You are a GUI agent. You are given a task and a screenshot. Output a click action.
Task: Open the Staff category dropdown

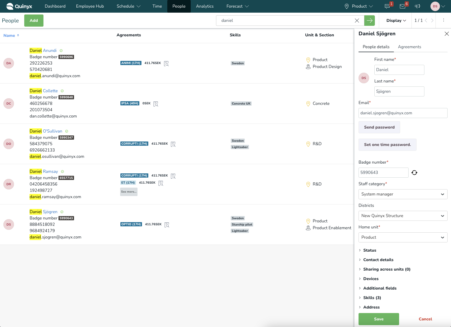pos(403,194)
